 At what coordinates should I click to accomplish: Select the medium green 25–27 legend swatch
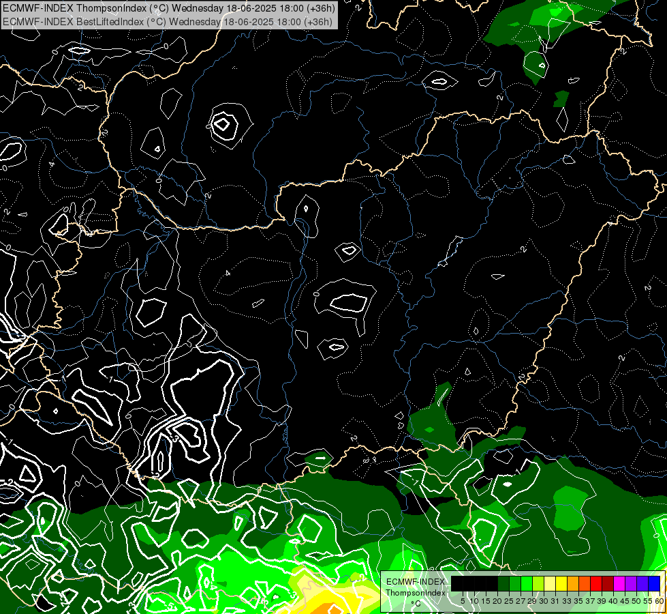point(515,583)
